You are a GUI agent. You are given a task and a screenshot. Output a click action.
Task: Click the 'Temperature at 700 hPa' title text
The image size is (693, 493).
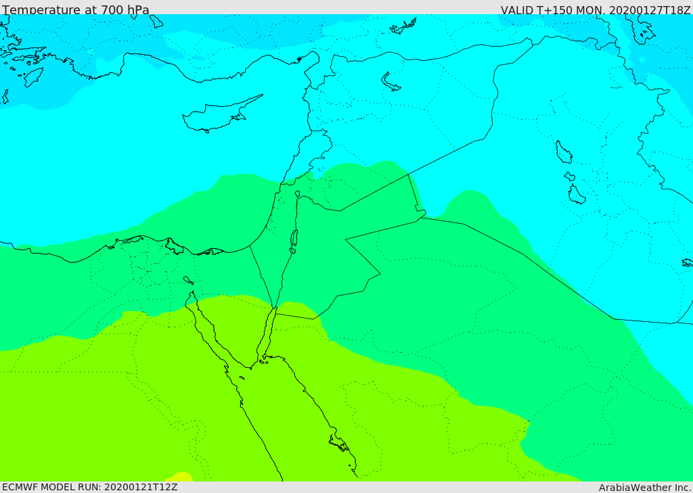[x=76, y=9]
